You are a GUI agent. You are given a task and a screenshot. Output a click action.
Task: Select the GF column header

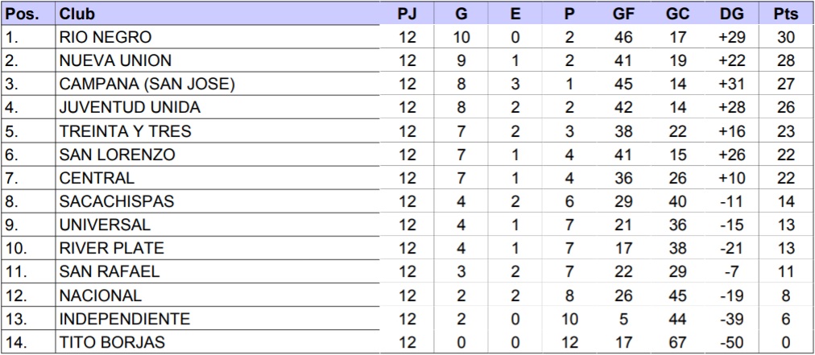(x=623, y=14)
